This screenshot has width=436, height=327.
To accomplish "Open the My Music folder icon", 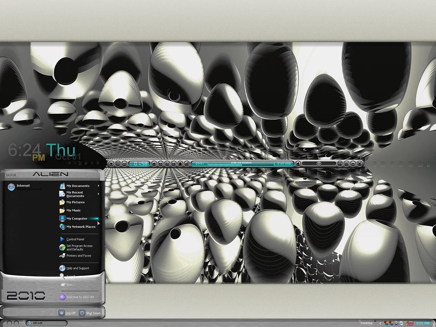I will [x=62, y=211].
